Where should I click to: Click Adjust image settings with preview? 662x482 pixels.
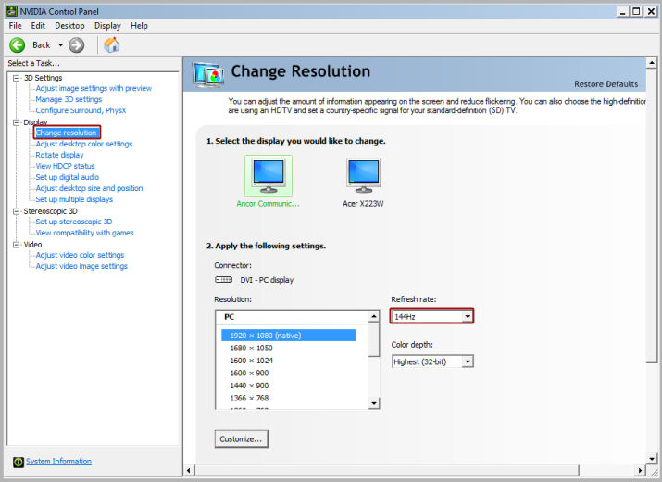[94, 88]
